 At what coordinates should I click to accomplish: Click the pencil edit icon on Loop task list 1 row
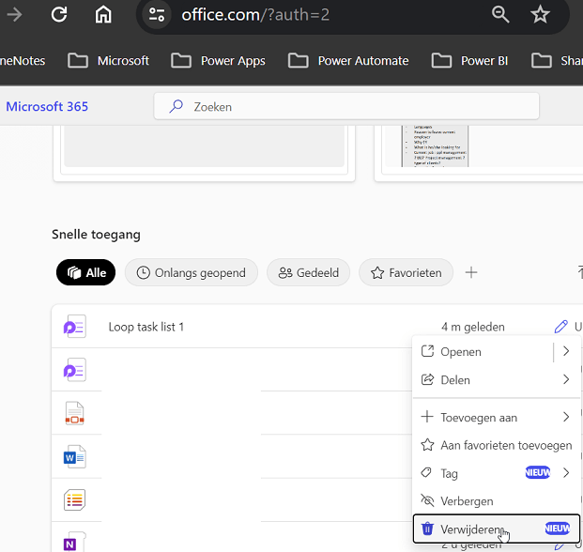pos(560,327)
